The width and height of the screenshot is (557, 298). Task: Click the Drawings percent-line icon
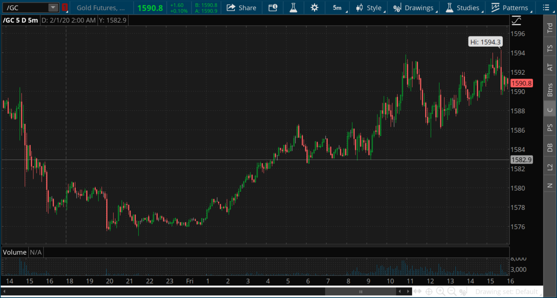397,8
